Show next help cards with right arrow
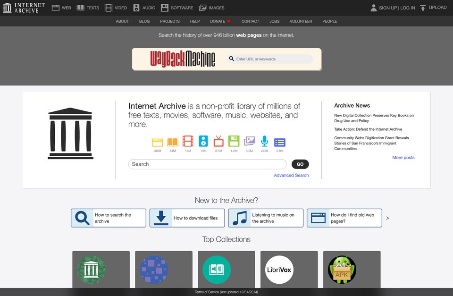 (x=387, y=218)
